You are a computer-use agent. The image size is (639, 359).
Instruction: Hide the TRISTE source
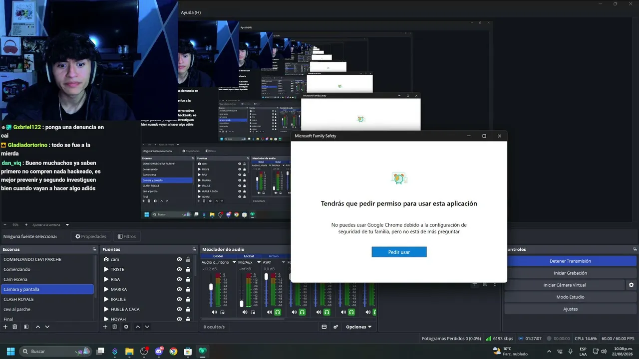[x=179, y=269]
